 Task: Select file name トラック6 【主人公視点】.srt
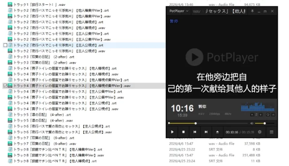click(x=62, y=126)
